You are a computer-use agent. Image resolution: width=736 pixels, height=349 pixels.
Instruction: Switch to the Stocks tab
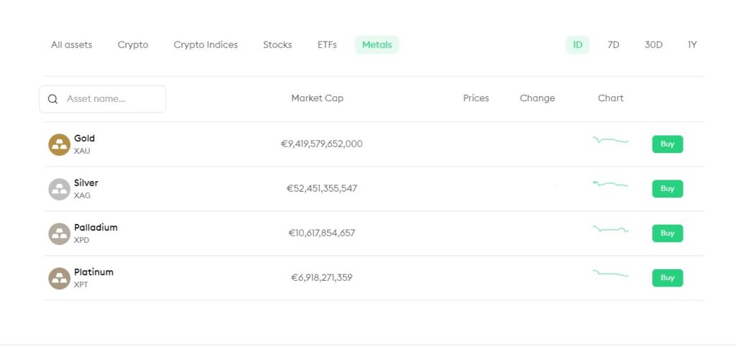(277, 45)
